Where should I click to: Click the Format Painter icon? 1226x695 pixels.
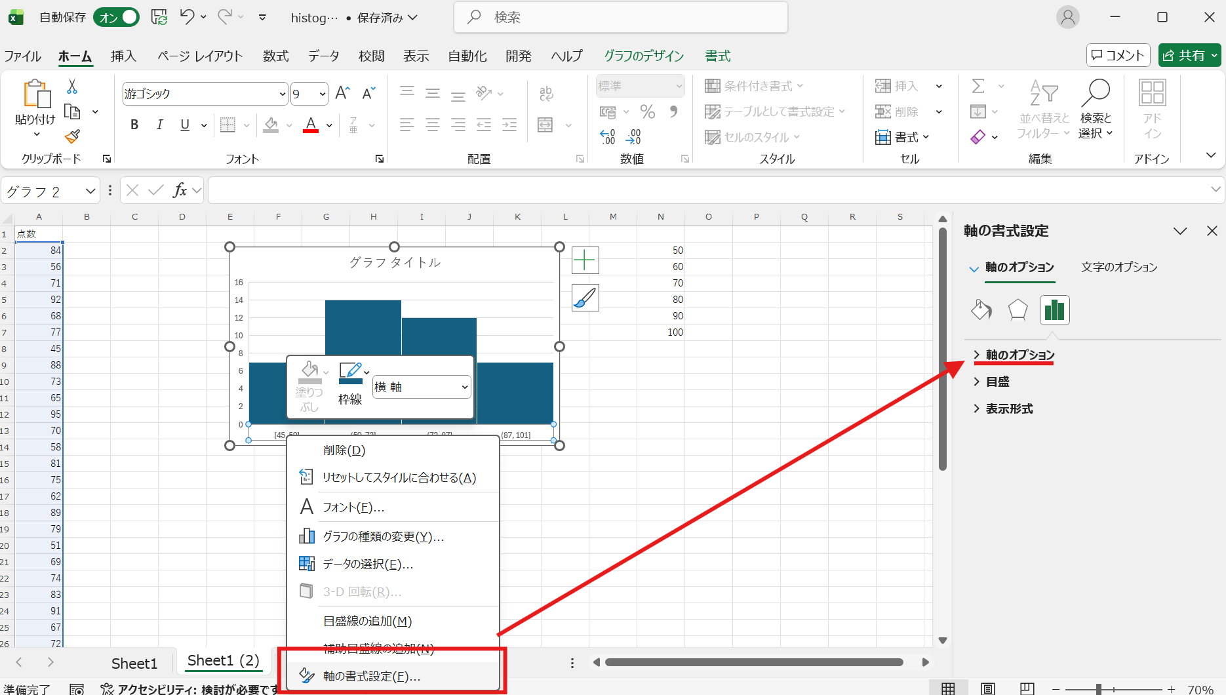[x=72, y=136]
